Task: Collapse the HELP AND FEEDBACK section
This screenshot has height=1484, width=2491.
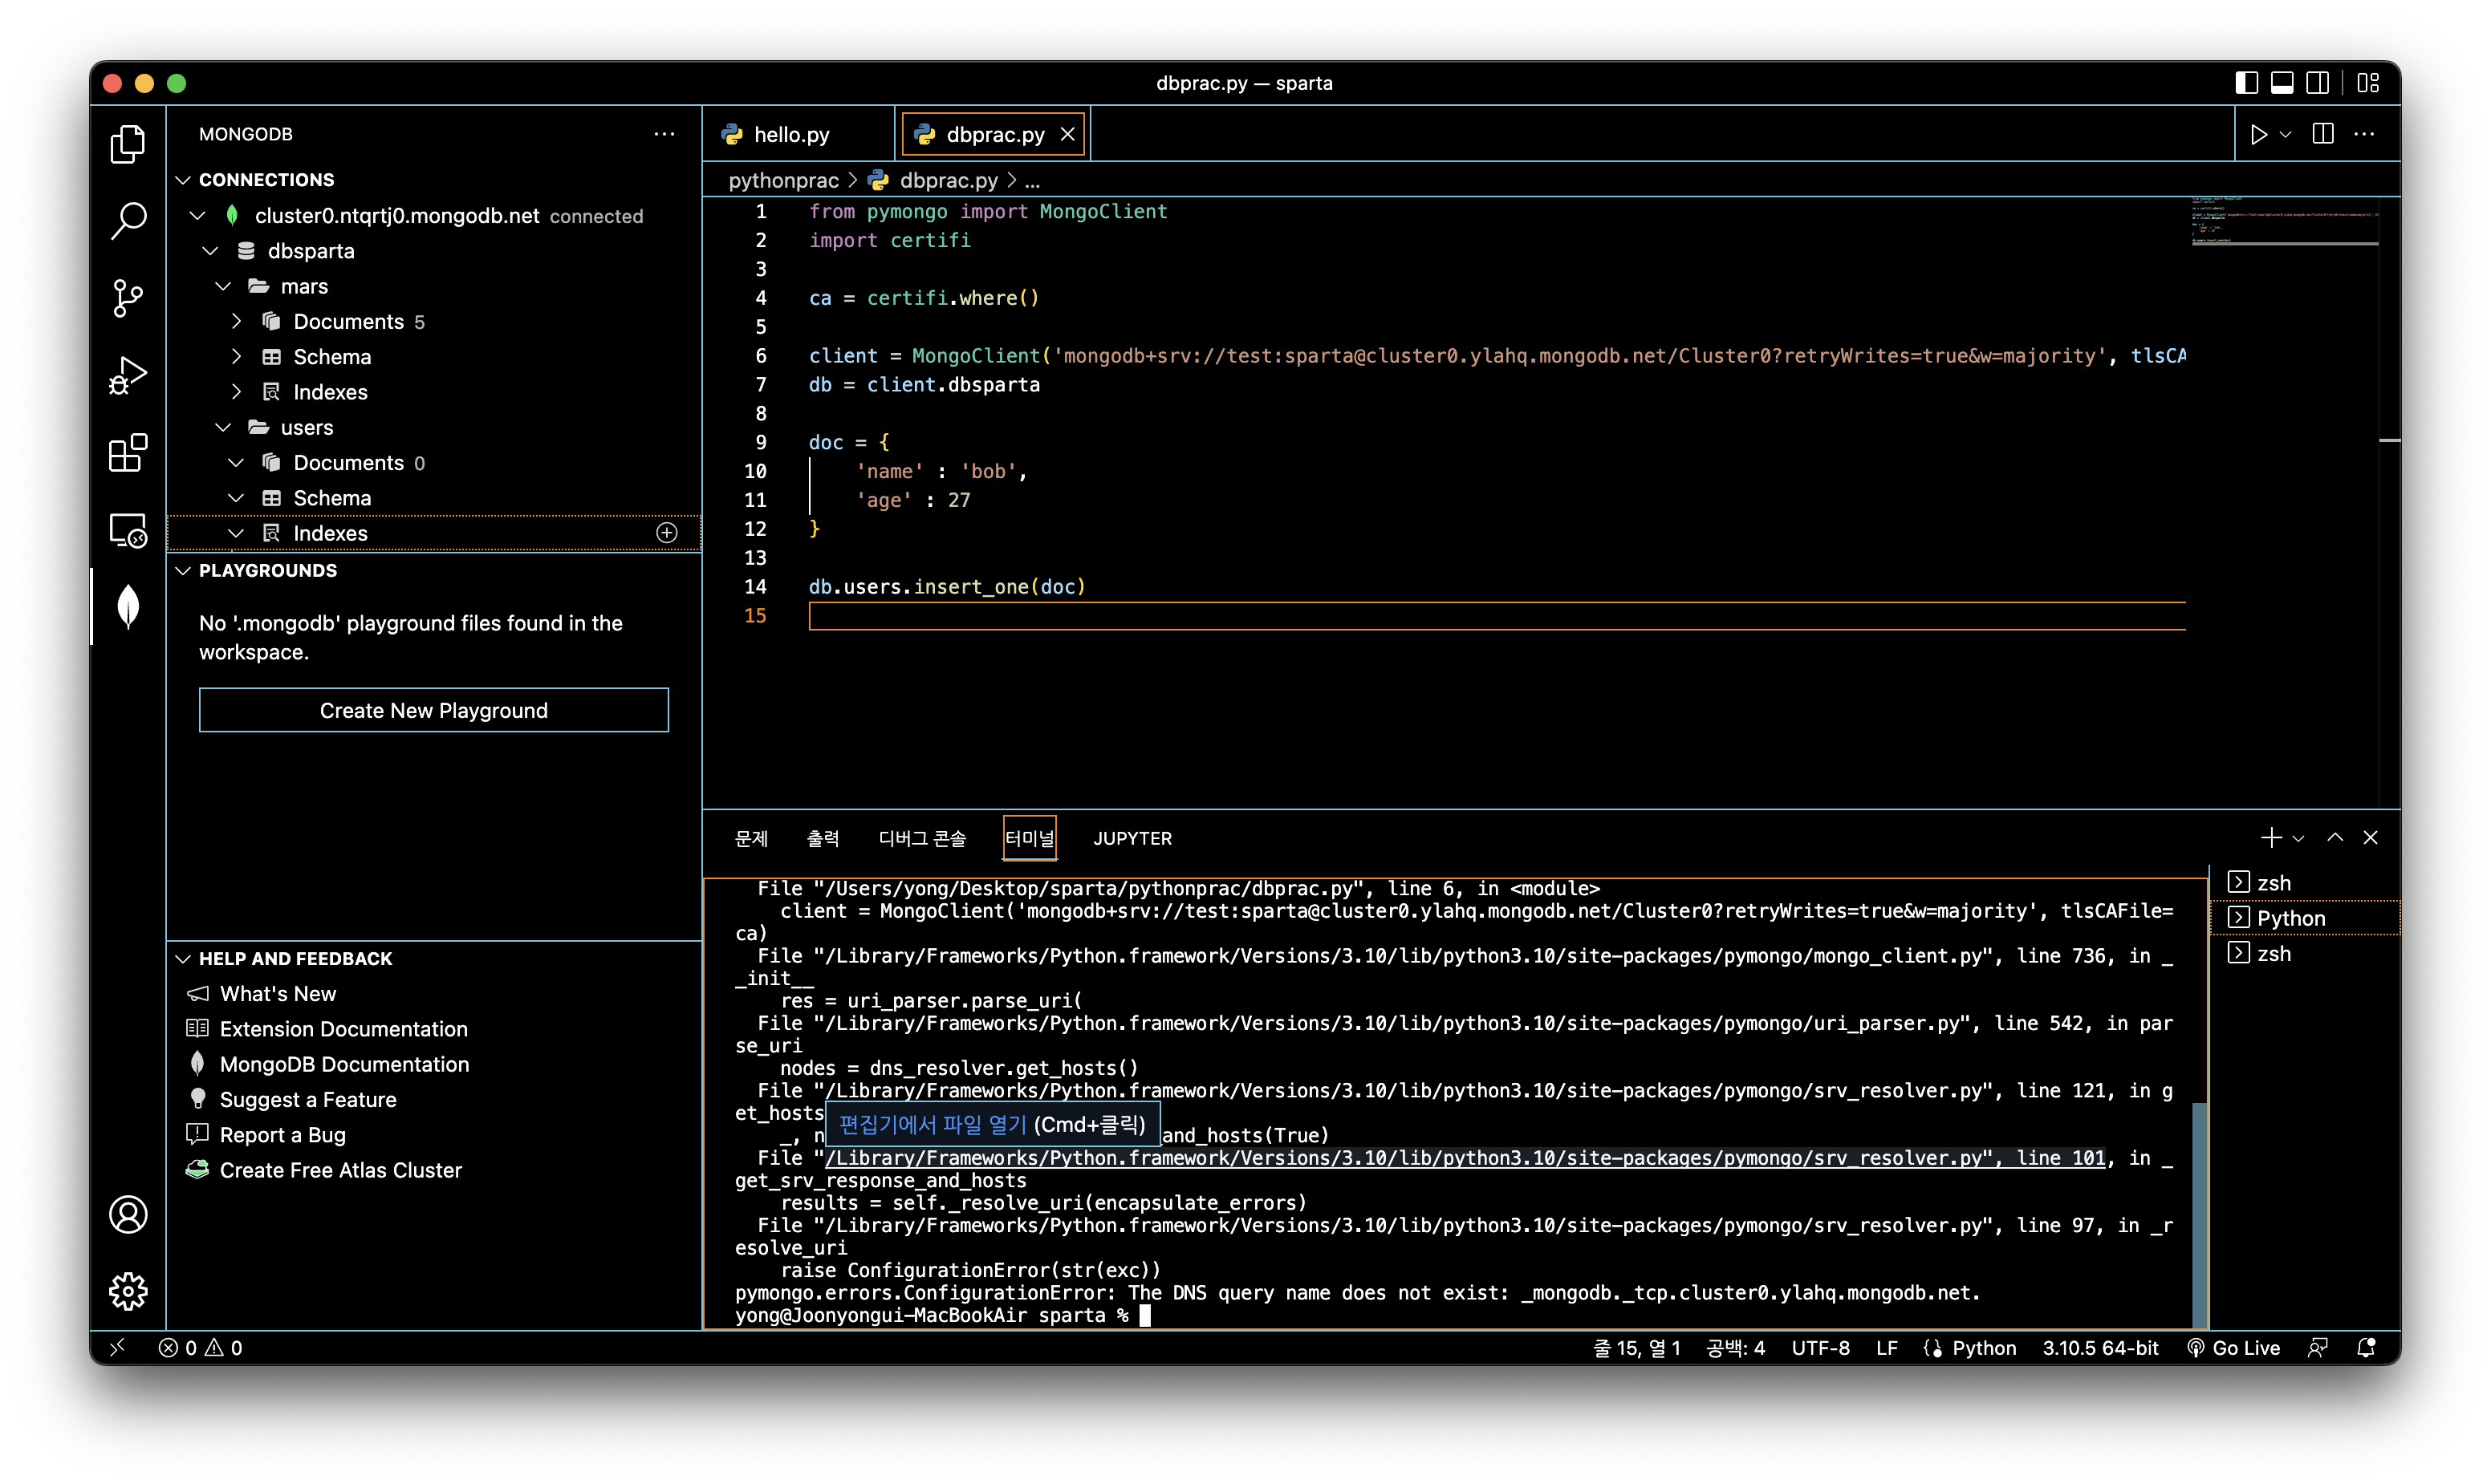Action: pyautogui.click(x=183, y=959)
